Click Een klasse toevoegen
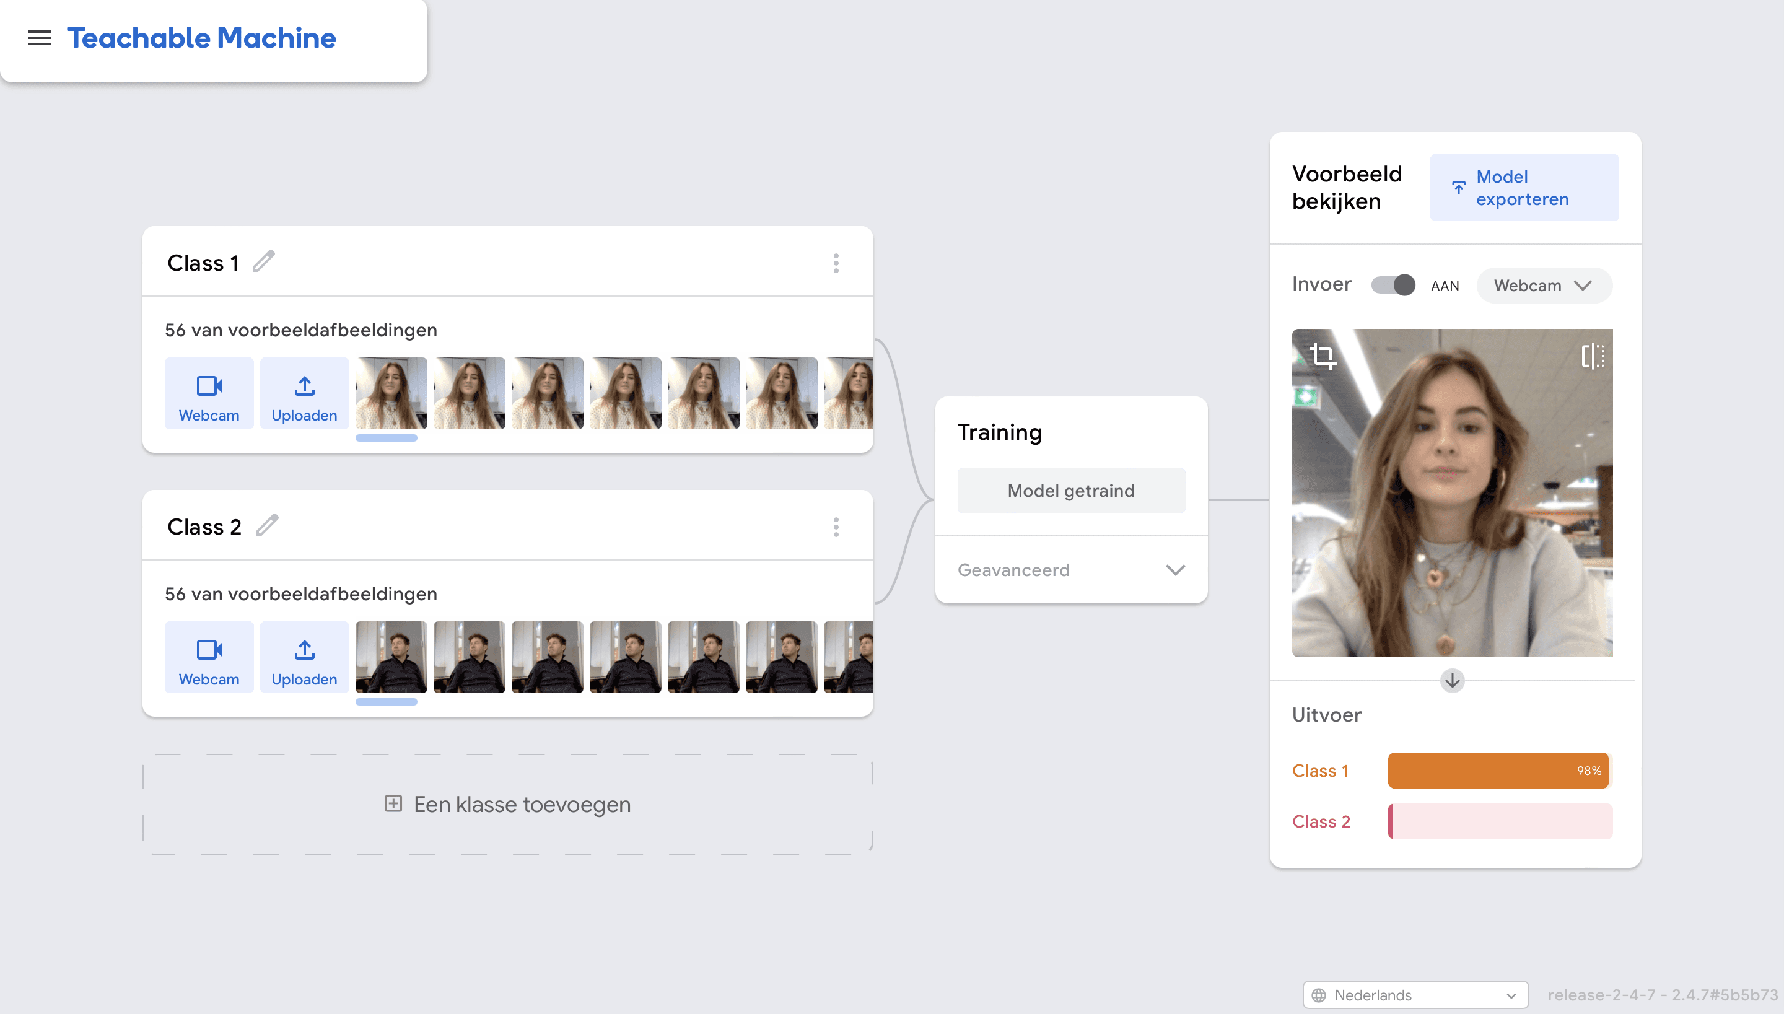 tap(507, 805)
